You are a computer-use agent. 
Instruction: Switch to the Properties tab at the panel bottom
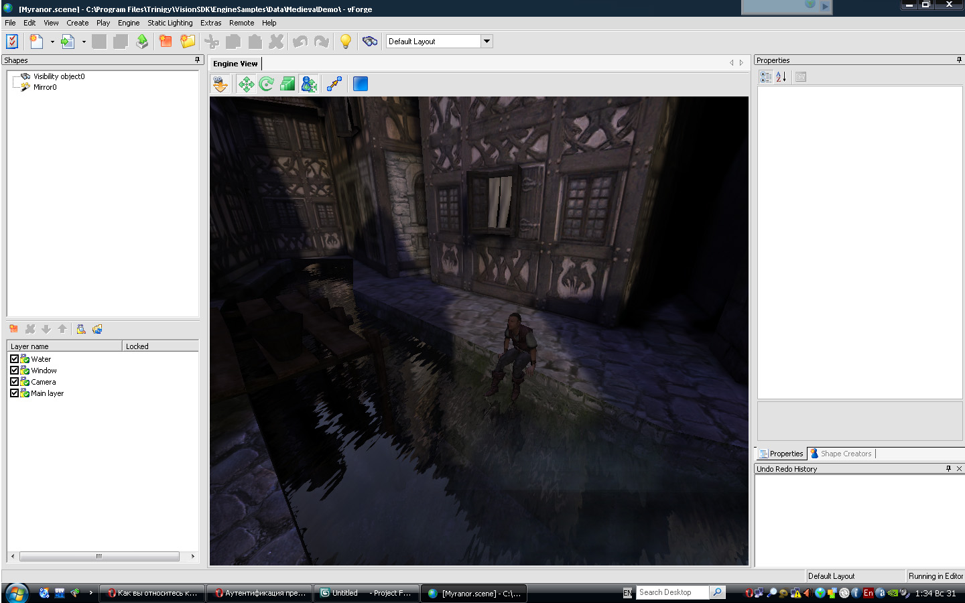pyautogui.click(x=781, y=454)
